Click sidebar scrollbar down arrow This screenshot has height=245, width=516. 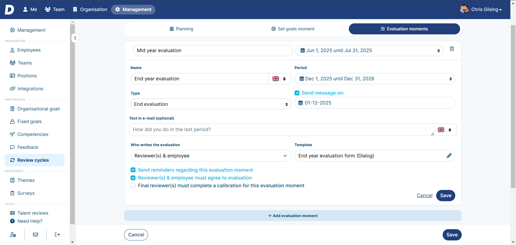tap(72, 242)
